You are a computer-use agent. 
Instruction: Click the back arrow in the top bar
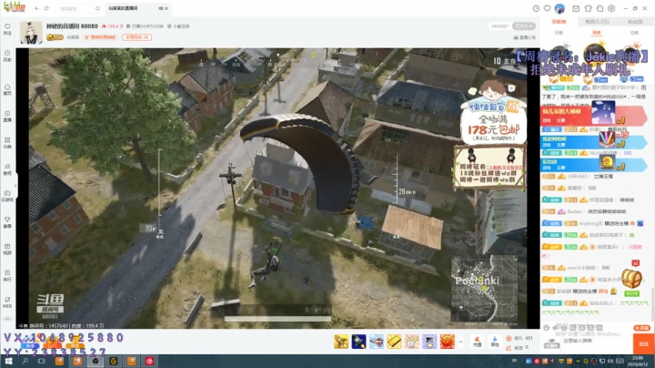coord(36,8)
